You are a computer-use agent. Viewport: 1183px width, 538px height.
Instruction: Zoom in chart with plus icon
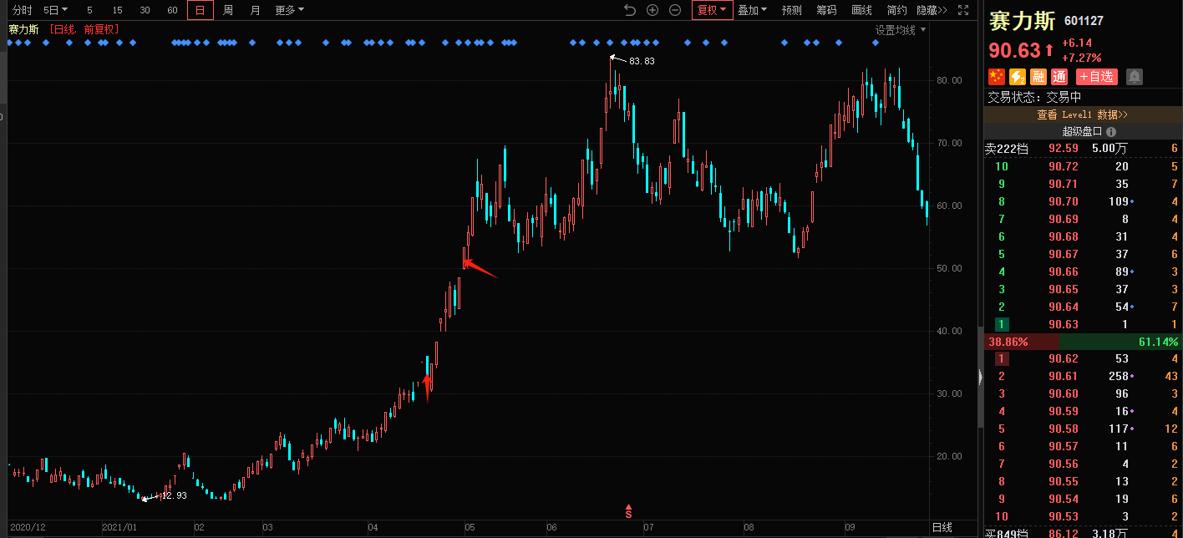[652, 10]
